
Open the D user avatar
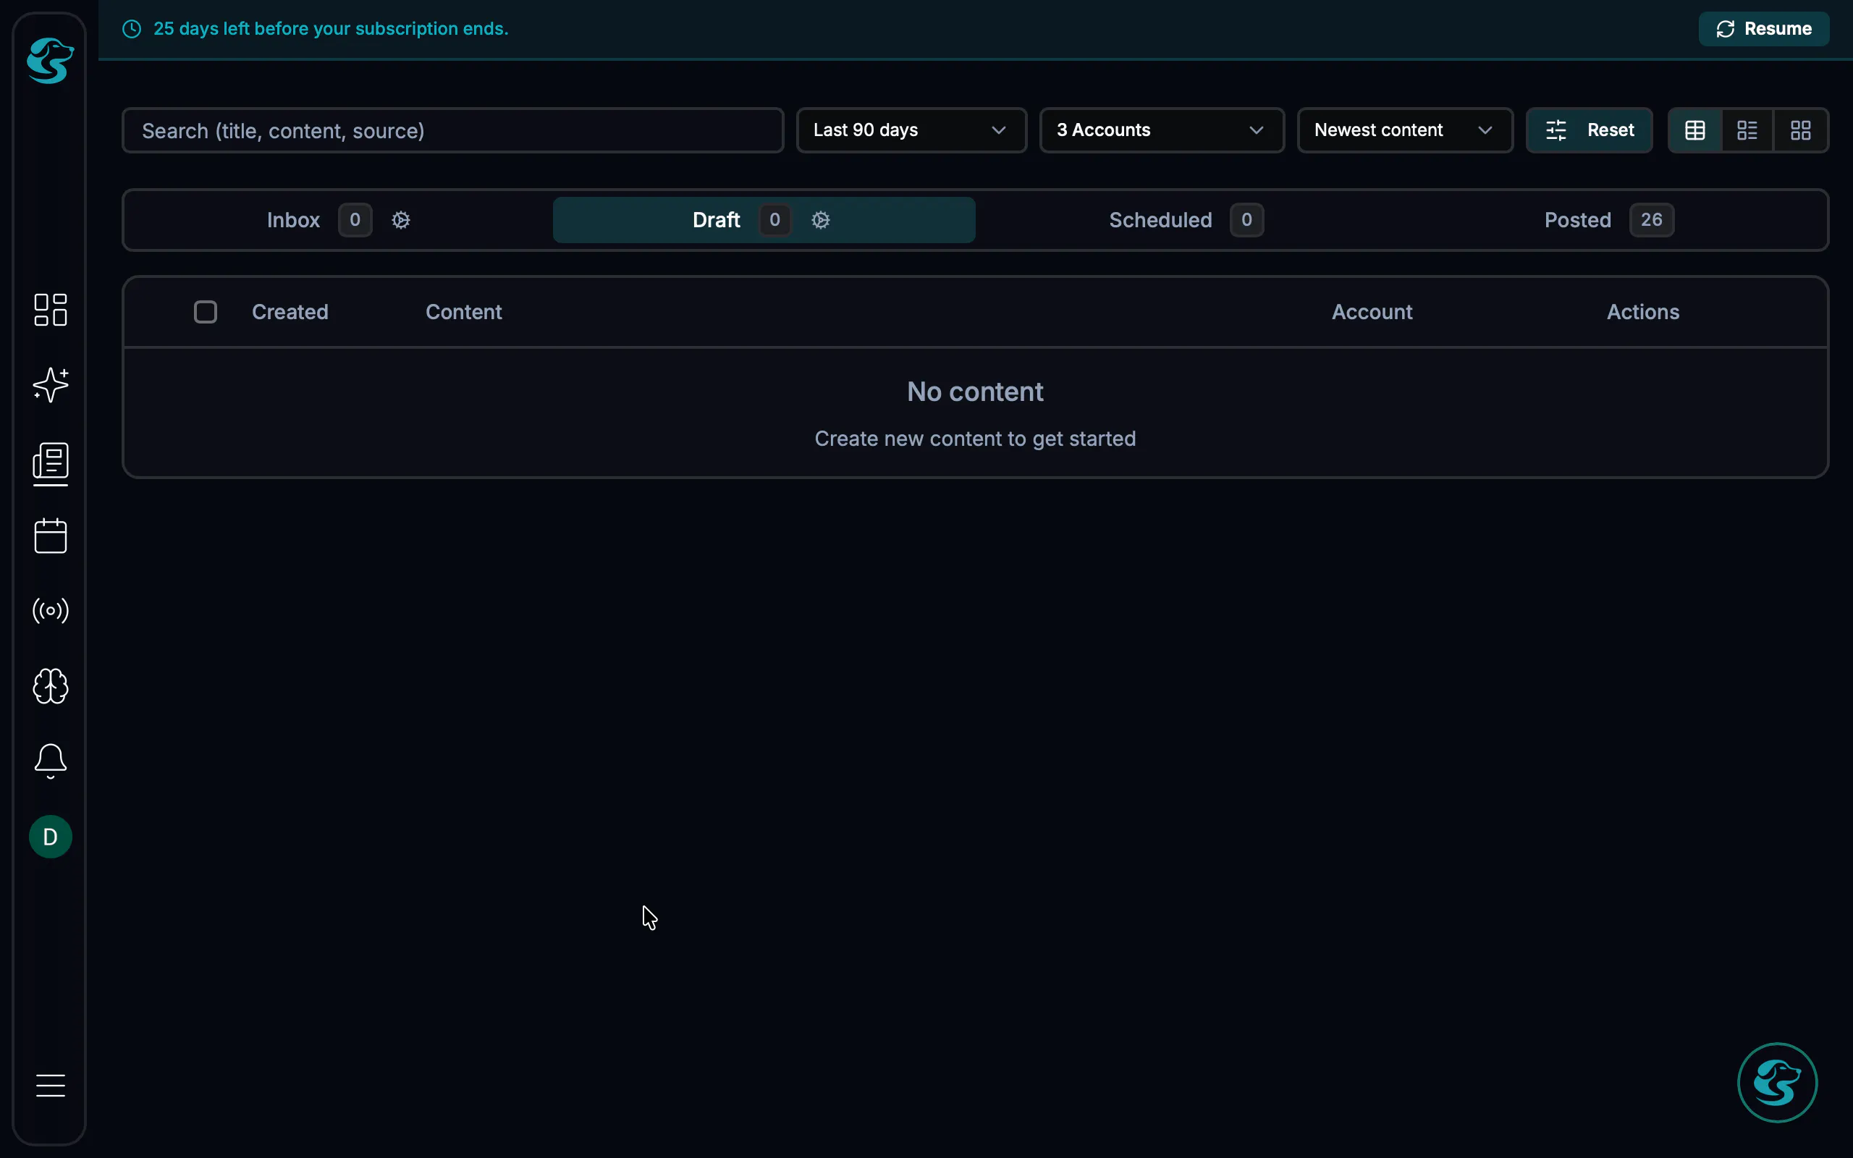pos(51,837)
